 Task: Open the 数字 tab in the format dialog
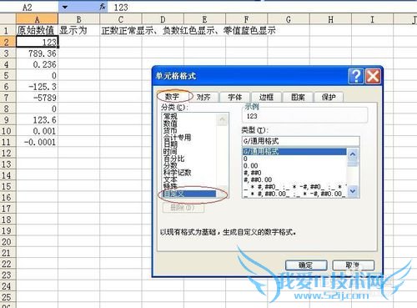tap(173, 97)
